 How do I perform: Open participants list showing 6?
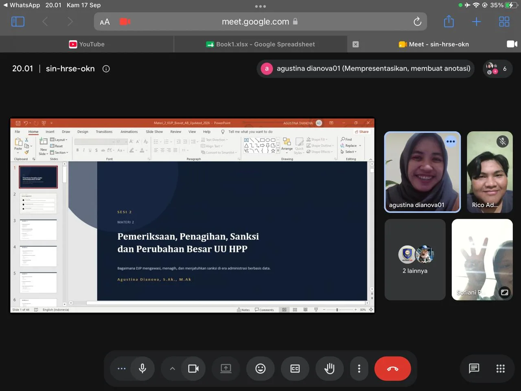coord(497,69)
